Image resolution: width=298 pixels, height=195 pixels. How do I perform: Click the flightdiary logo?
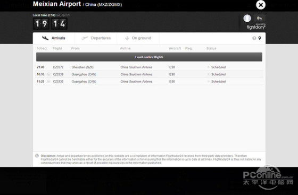[x=256, y=27]
